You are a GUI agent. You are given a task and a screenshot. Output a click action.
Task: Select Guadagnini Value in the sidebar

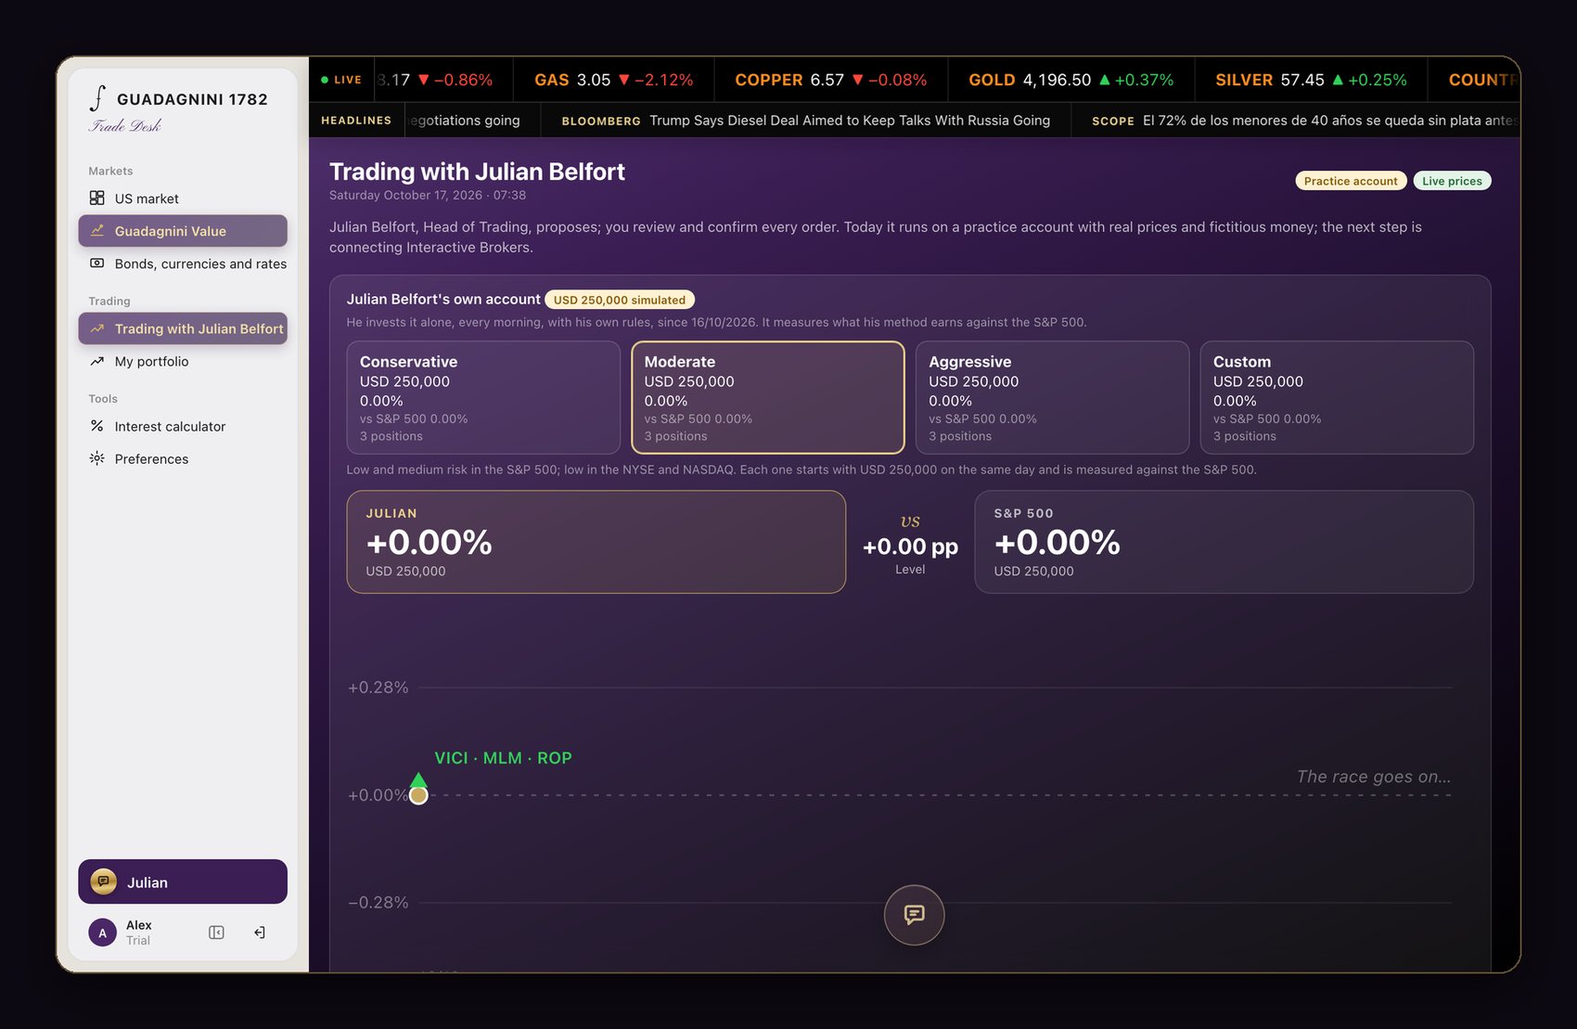tap(183, 231)
